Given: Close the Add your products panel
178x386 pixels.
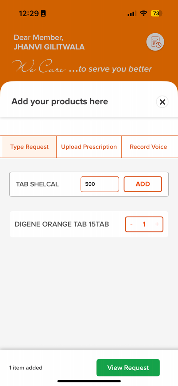Looking at the screenshot, I should pyautogui.click(x=162, y=102).
